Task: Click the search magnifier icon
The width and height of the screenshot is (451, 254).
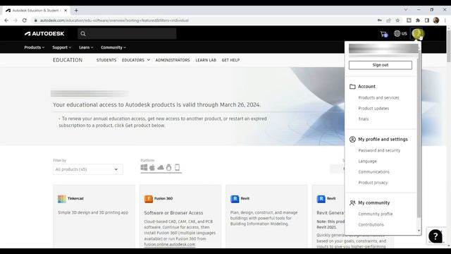Action: click(x=83, y=34)
